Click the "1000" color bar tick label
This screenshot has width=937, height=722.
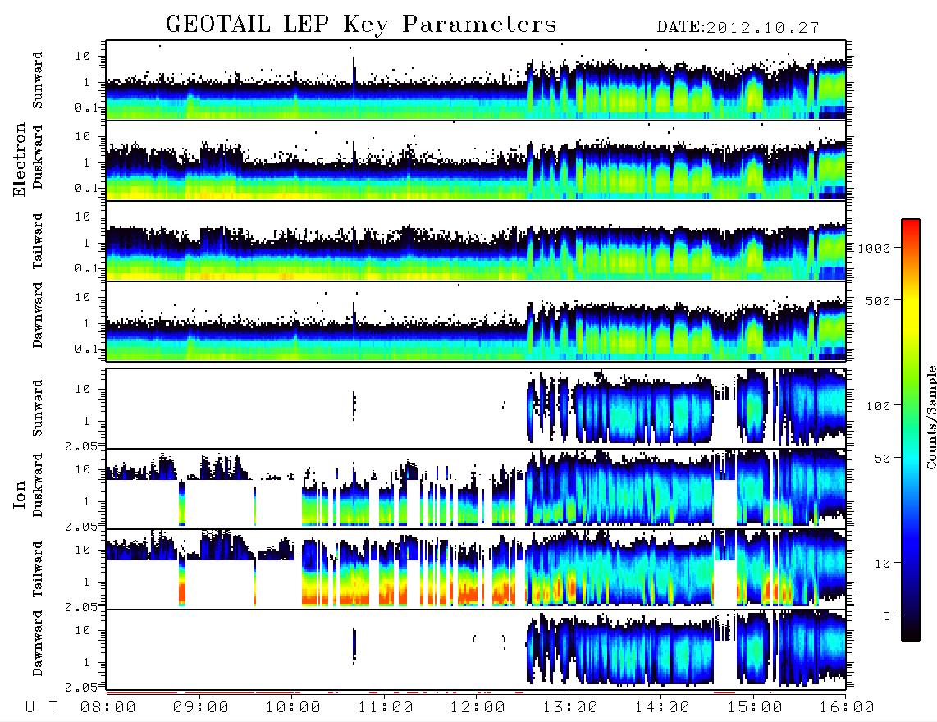pos(875,248)
